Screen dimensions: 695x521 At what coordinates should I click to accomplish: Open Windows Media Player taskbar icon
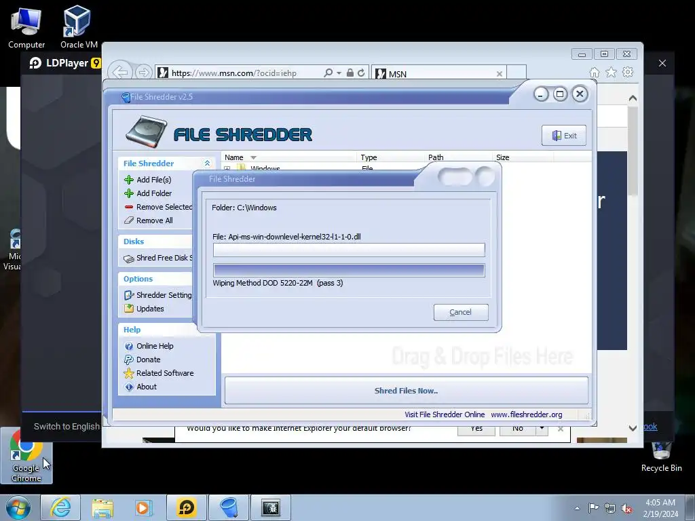click(143, 507)
